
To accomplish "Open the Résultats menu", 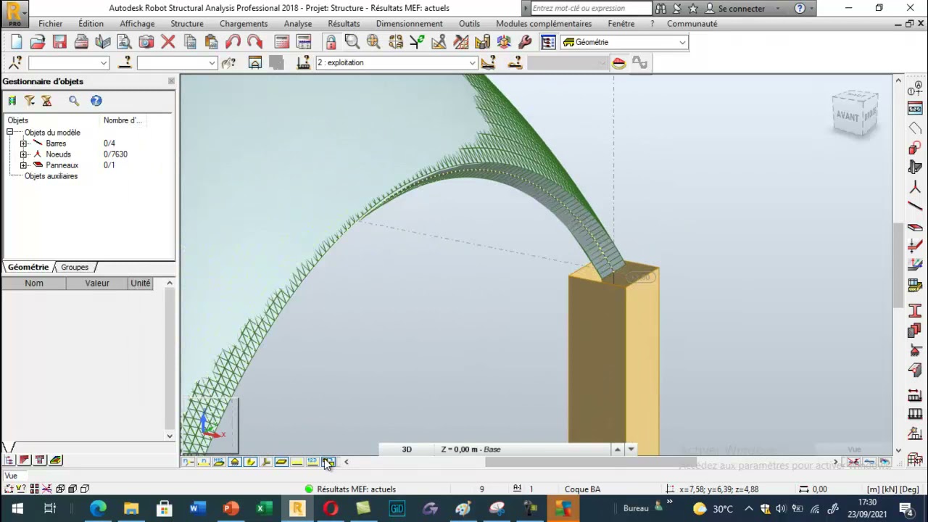I will point(344,23).
